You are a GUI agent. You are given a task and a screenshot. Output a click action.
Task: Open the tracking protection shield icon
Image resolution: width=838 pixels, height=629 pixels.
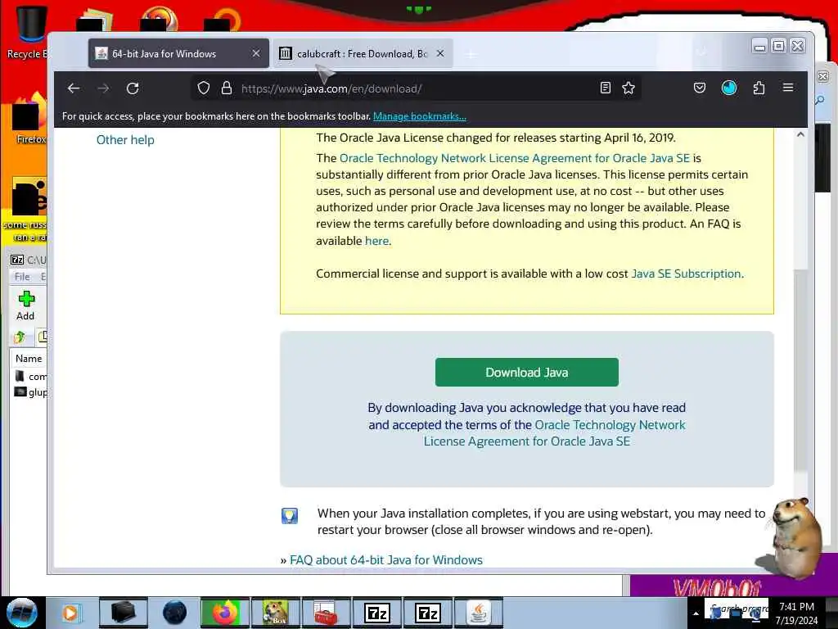[x=204, y=88]
